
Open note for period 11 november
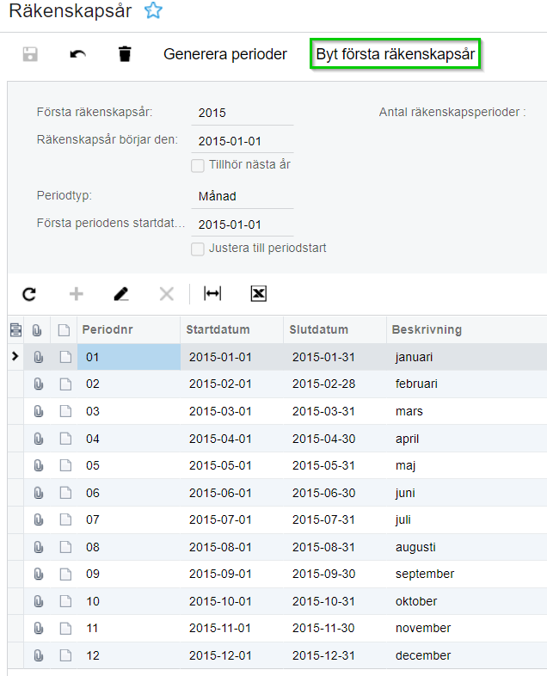point(65,628)
